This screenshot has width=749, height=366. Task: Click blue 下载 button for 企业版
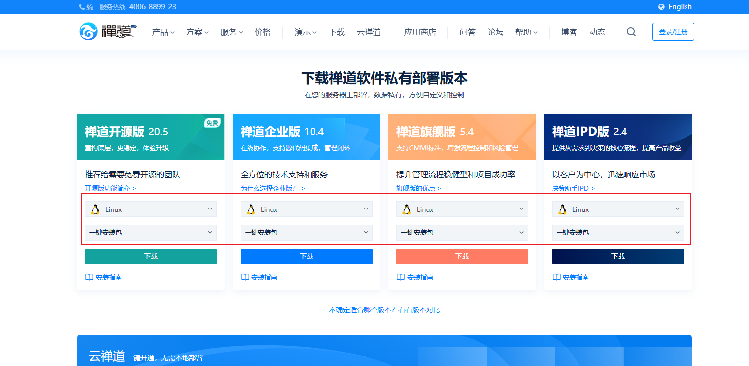pyautogui.click(x=307, y=257)
